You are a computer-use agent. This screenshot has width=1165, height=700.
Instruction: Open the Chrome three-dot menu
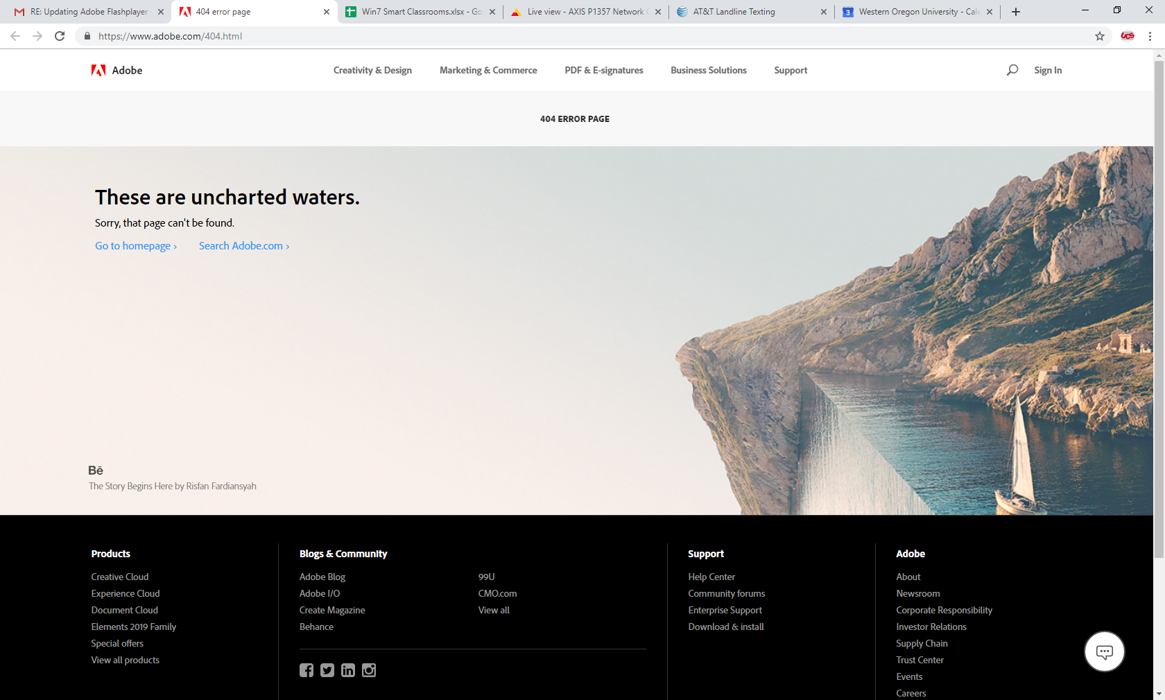pyautogui.click(x=1150, y=36)
